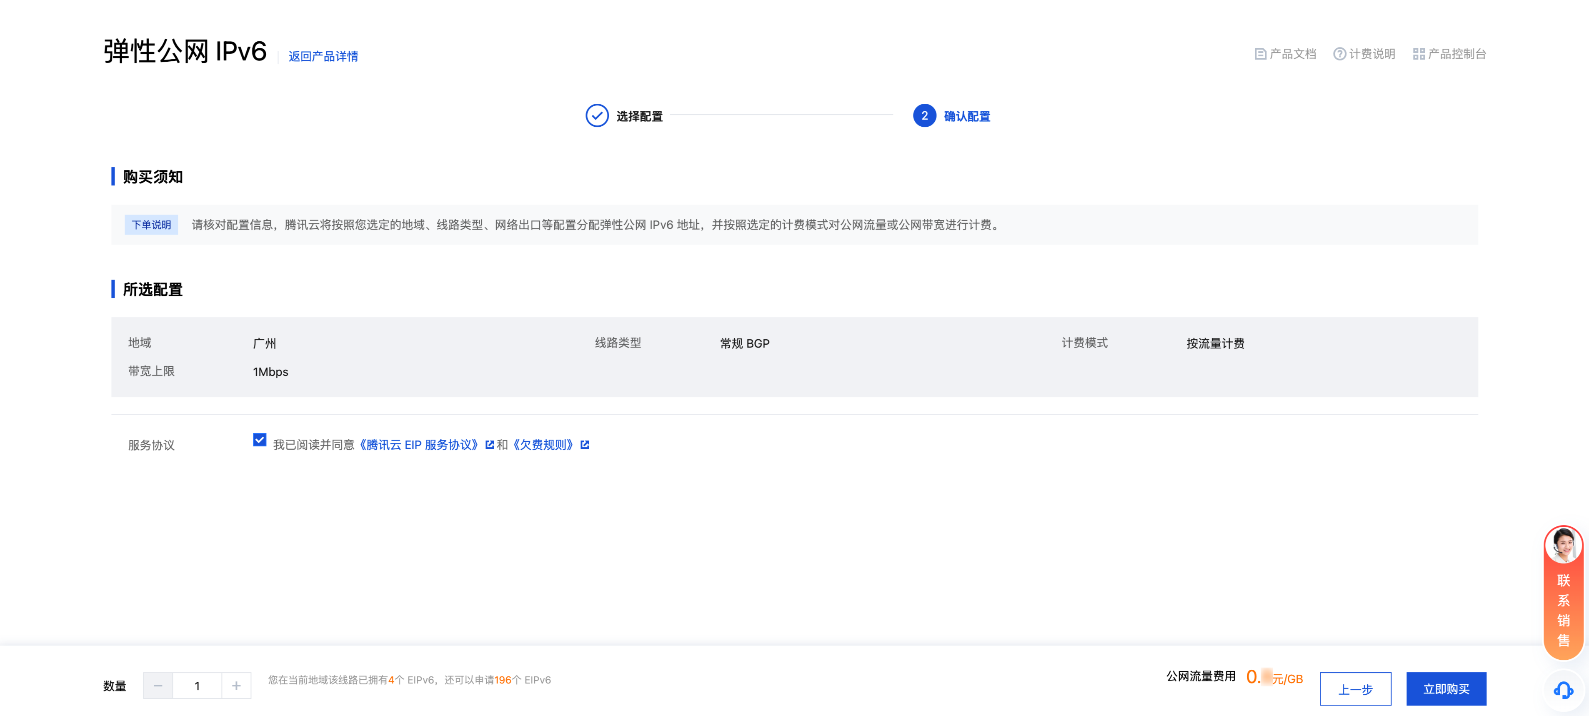Click the 返回产品详情 link
The width and height of the screenshot is (1589, 716).
click(323, 56)
